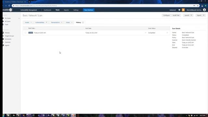Open All Scans in the sidebar

coord(7,21)
